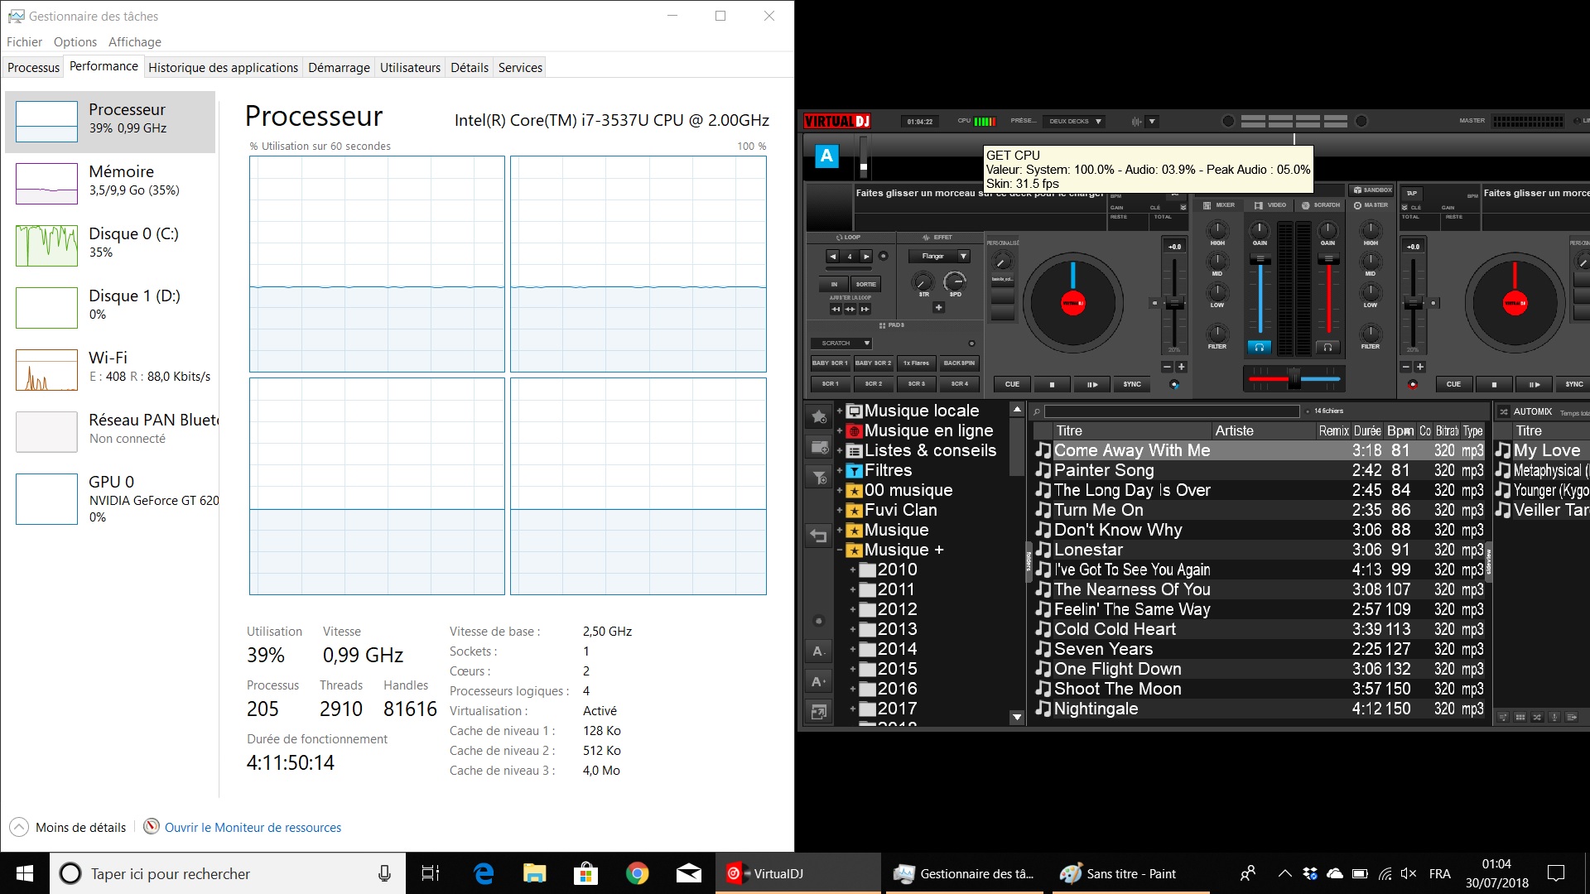This screenshot has height=894, width=1590.
Task: Click the browser search field
Action: (x=1172, y=411)
